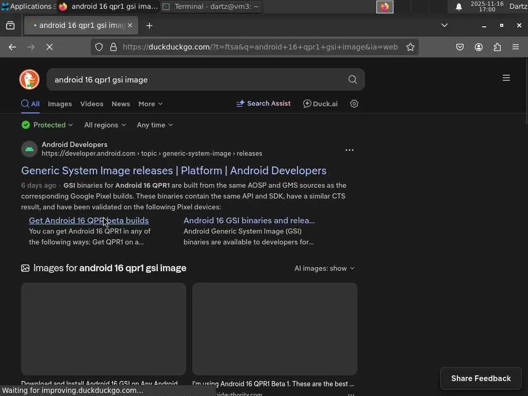Expand the Protected safe search dropdown
This screenshot has height=396, width=528.
pos(47,125)
